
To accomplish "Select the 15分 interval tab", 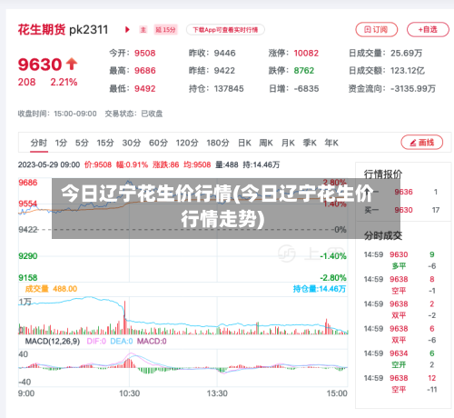I will (x=105, y=143).
